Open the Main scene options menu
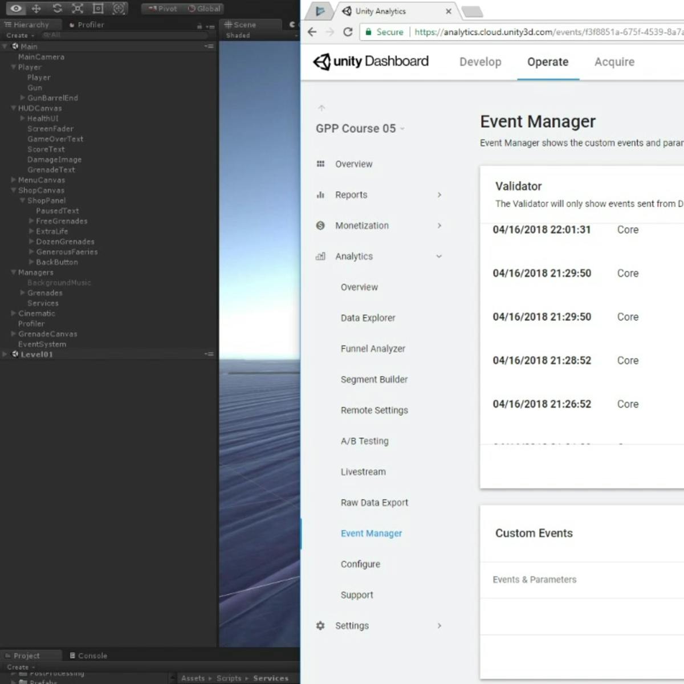Screen dimensions: 684x684 (x=209, y=46)
